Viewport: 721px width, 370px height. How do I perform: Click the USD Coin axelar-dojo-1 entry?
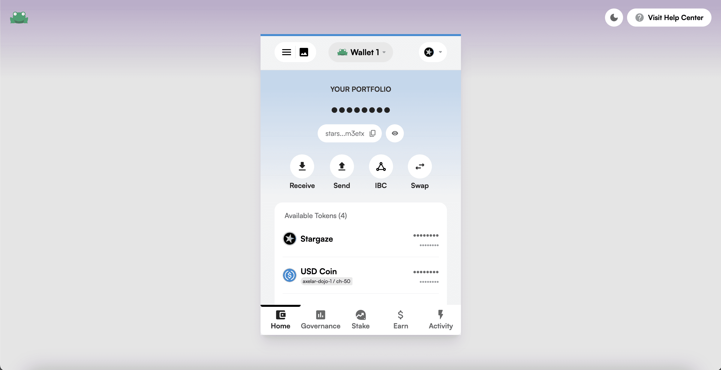point(361,275)
